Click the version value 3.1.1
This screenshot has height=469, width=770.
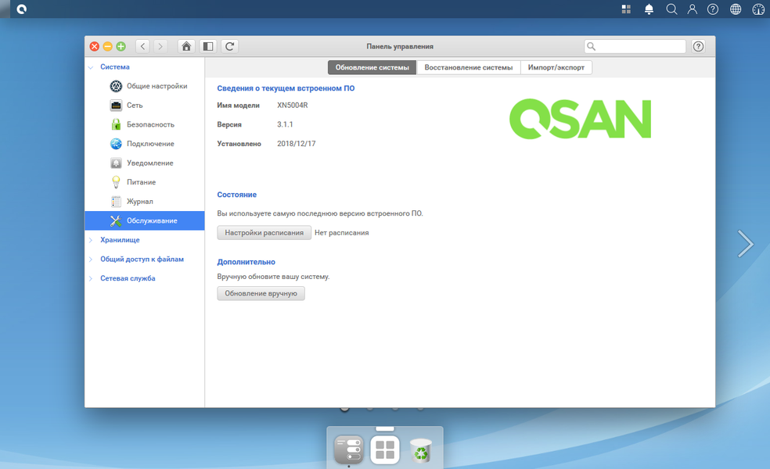pos(285,124)
